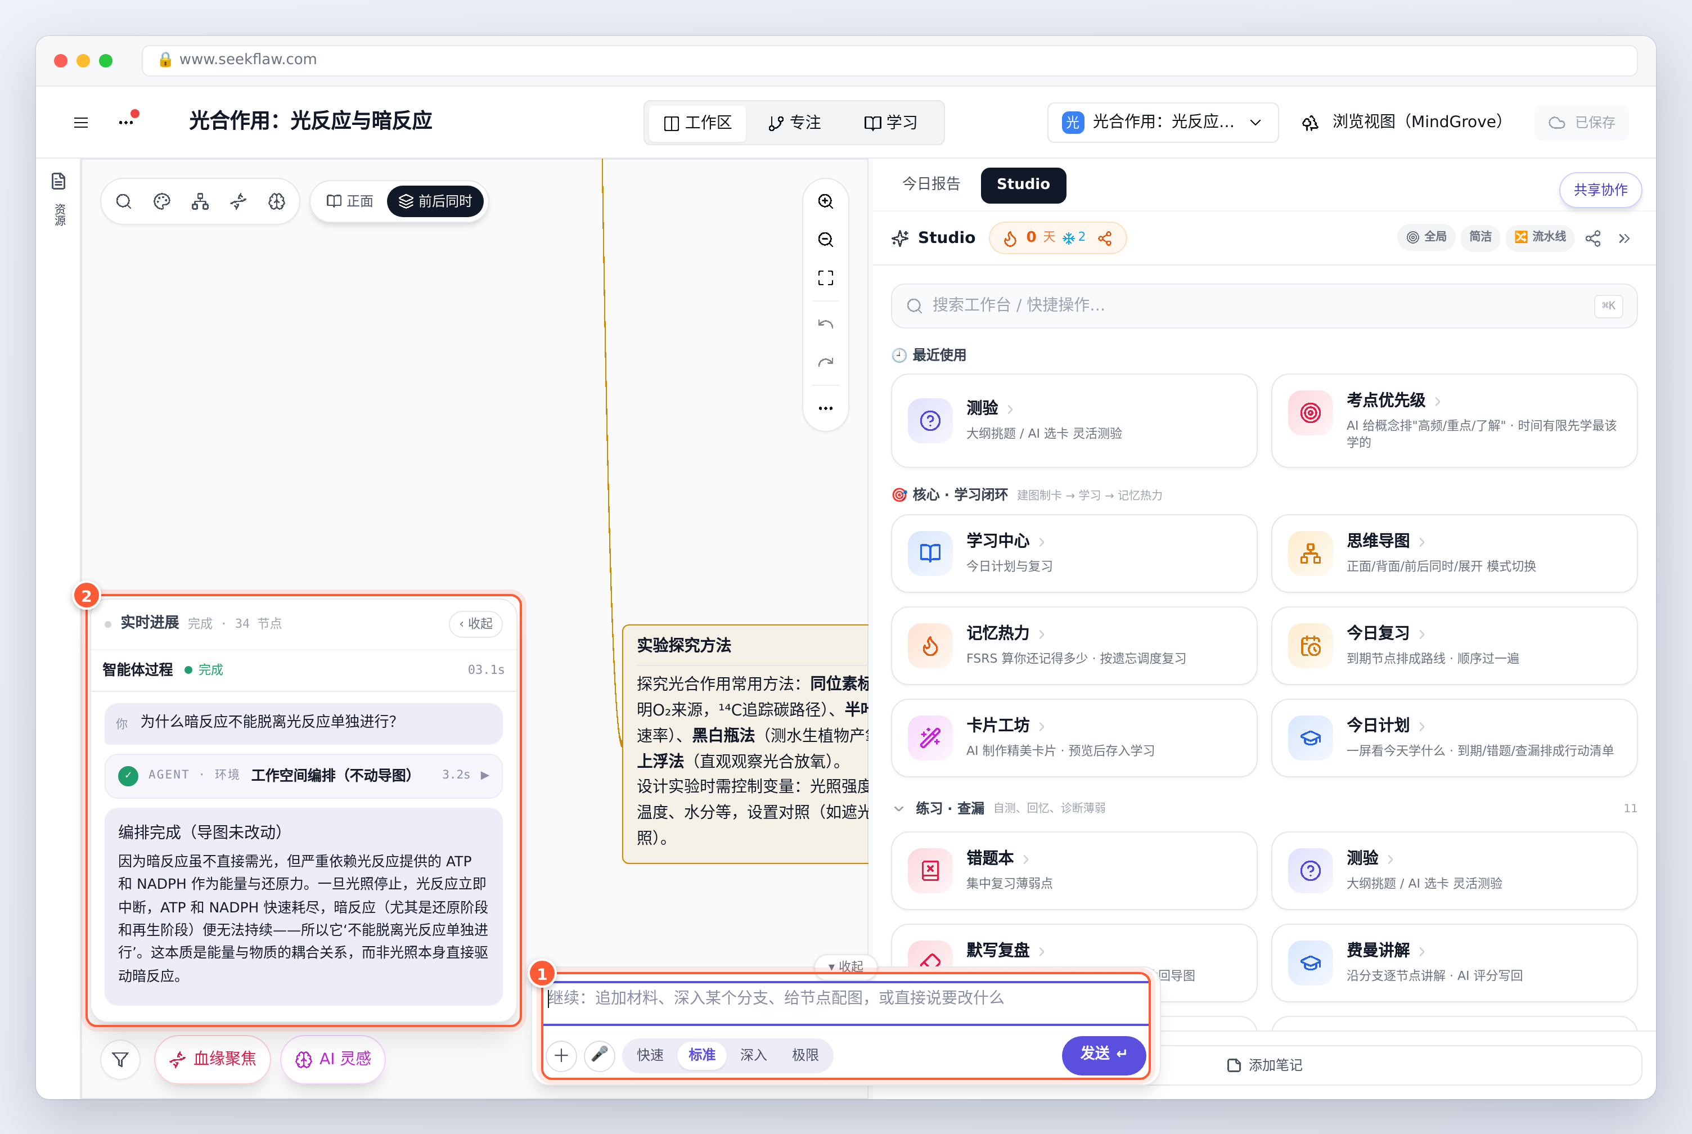Switch to the 专注 tab
Screen dimensions: 1692x1134
[794, 123]
